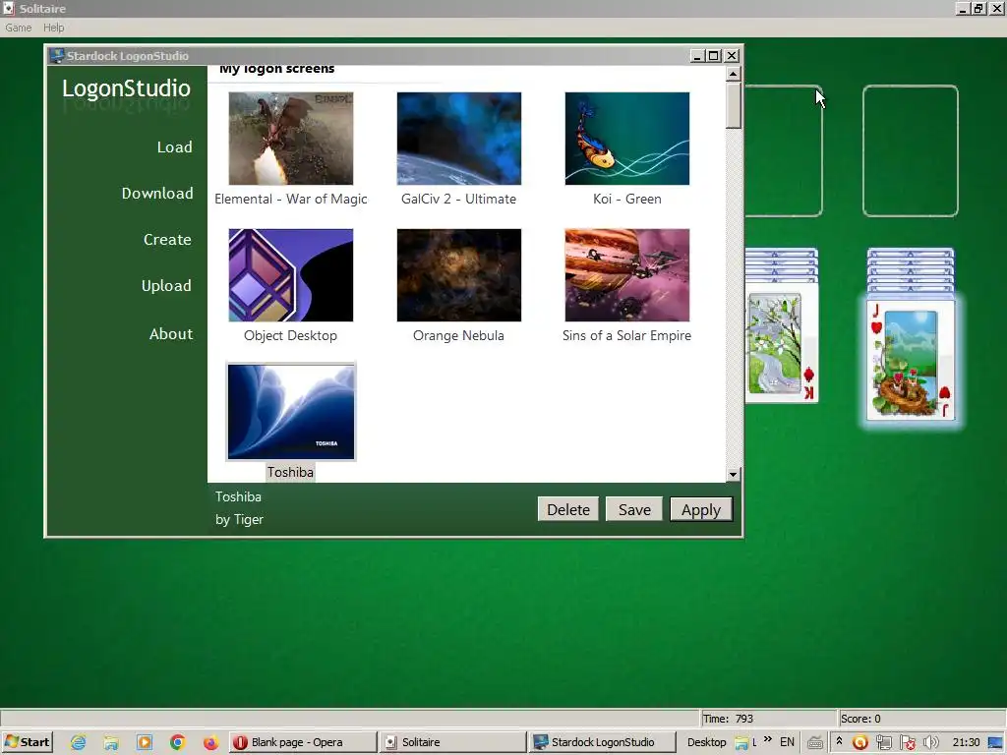
Task: Click the Solitaire title bar icon
Action: click(9, 8)
